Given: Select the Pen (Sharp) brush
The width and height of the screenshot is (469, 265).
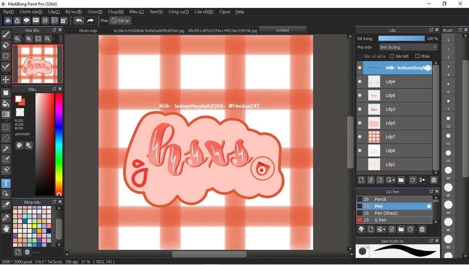Looking at the screenshot, I should 394,213.
